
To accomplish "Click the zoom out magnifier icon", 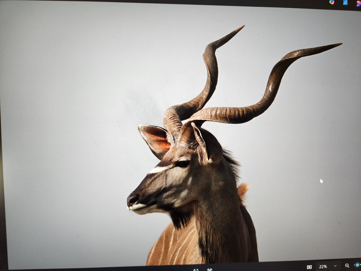I will (347, 266).
